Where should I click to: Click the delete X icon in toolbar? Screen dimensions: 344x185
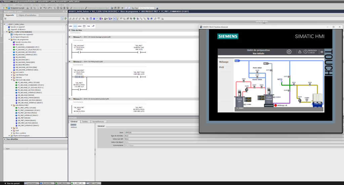41,8
